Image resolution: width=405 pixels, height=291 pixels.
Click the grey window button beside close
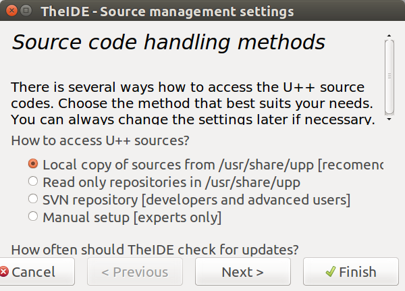(26, 11)
